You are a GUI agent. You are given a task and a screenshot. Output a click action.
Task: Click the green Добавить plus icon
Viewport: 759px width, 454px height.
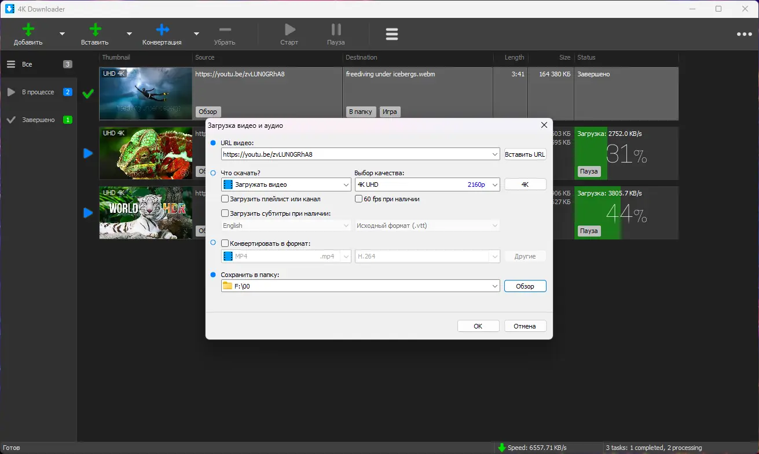[x=28, y=30]
